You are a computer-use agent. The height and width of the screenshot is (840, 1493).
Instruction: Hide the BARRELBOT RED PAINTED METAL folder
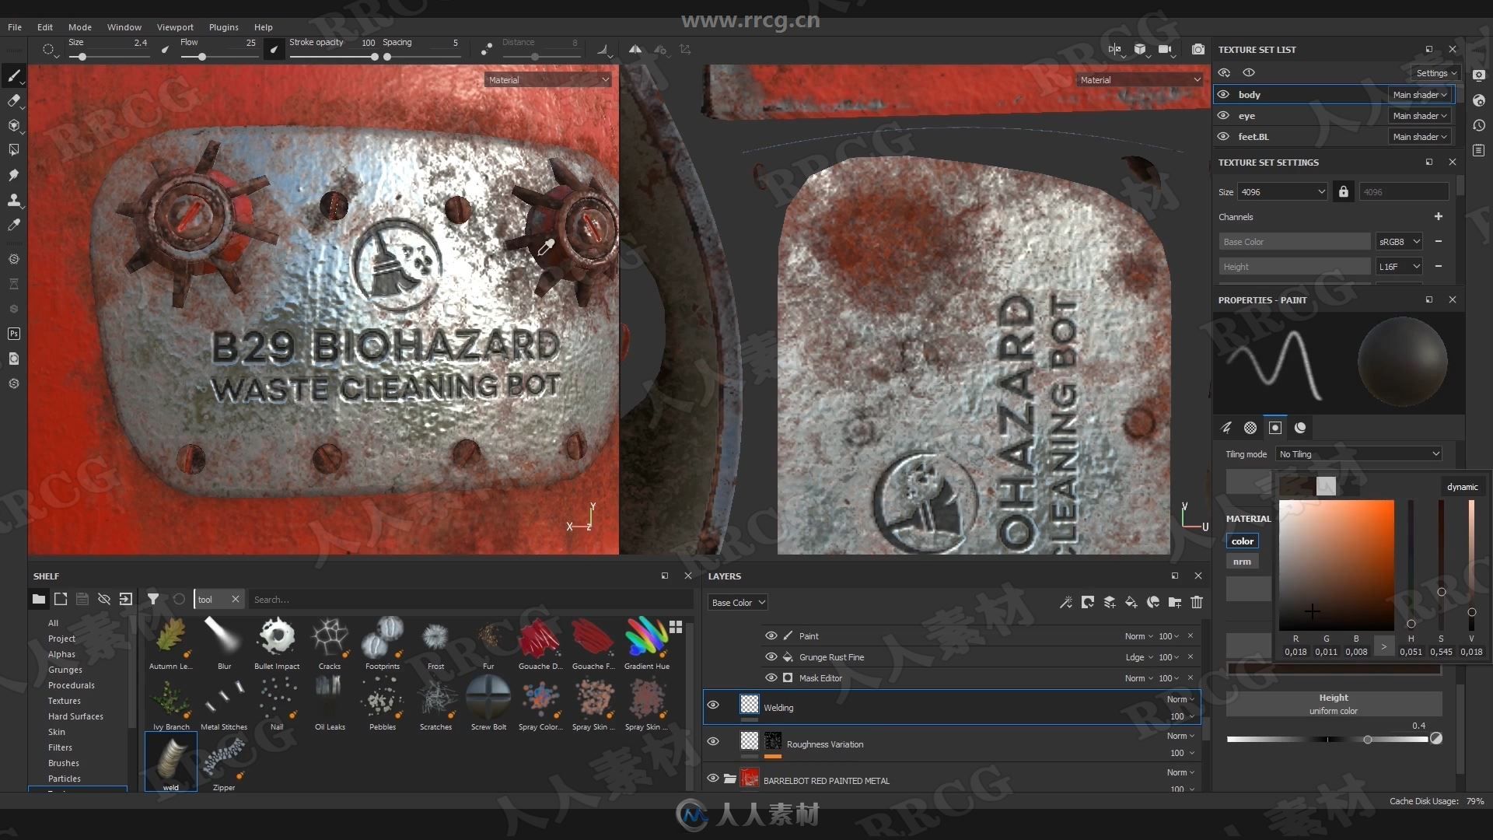tap(713, 778)
